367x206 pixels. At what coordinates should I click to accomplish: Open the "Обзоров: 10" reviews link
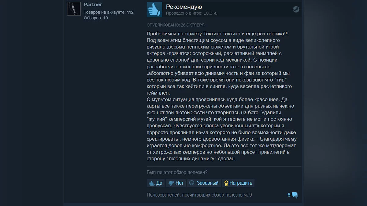[96, 18]
